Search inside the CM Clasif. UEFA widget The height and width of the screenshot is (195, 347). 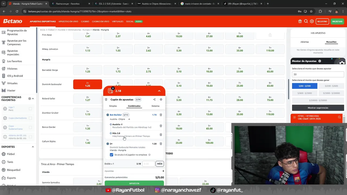click(339, 117)
